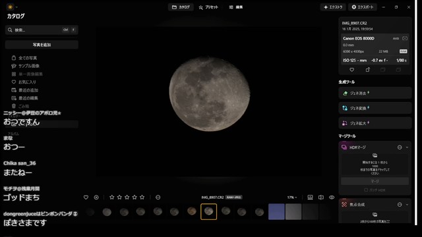Select the purple-blue filmstrip thumbnail
Viewport: 422px width, 237px height.
(x=276, y=212)
